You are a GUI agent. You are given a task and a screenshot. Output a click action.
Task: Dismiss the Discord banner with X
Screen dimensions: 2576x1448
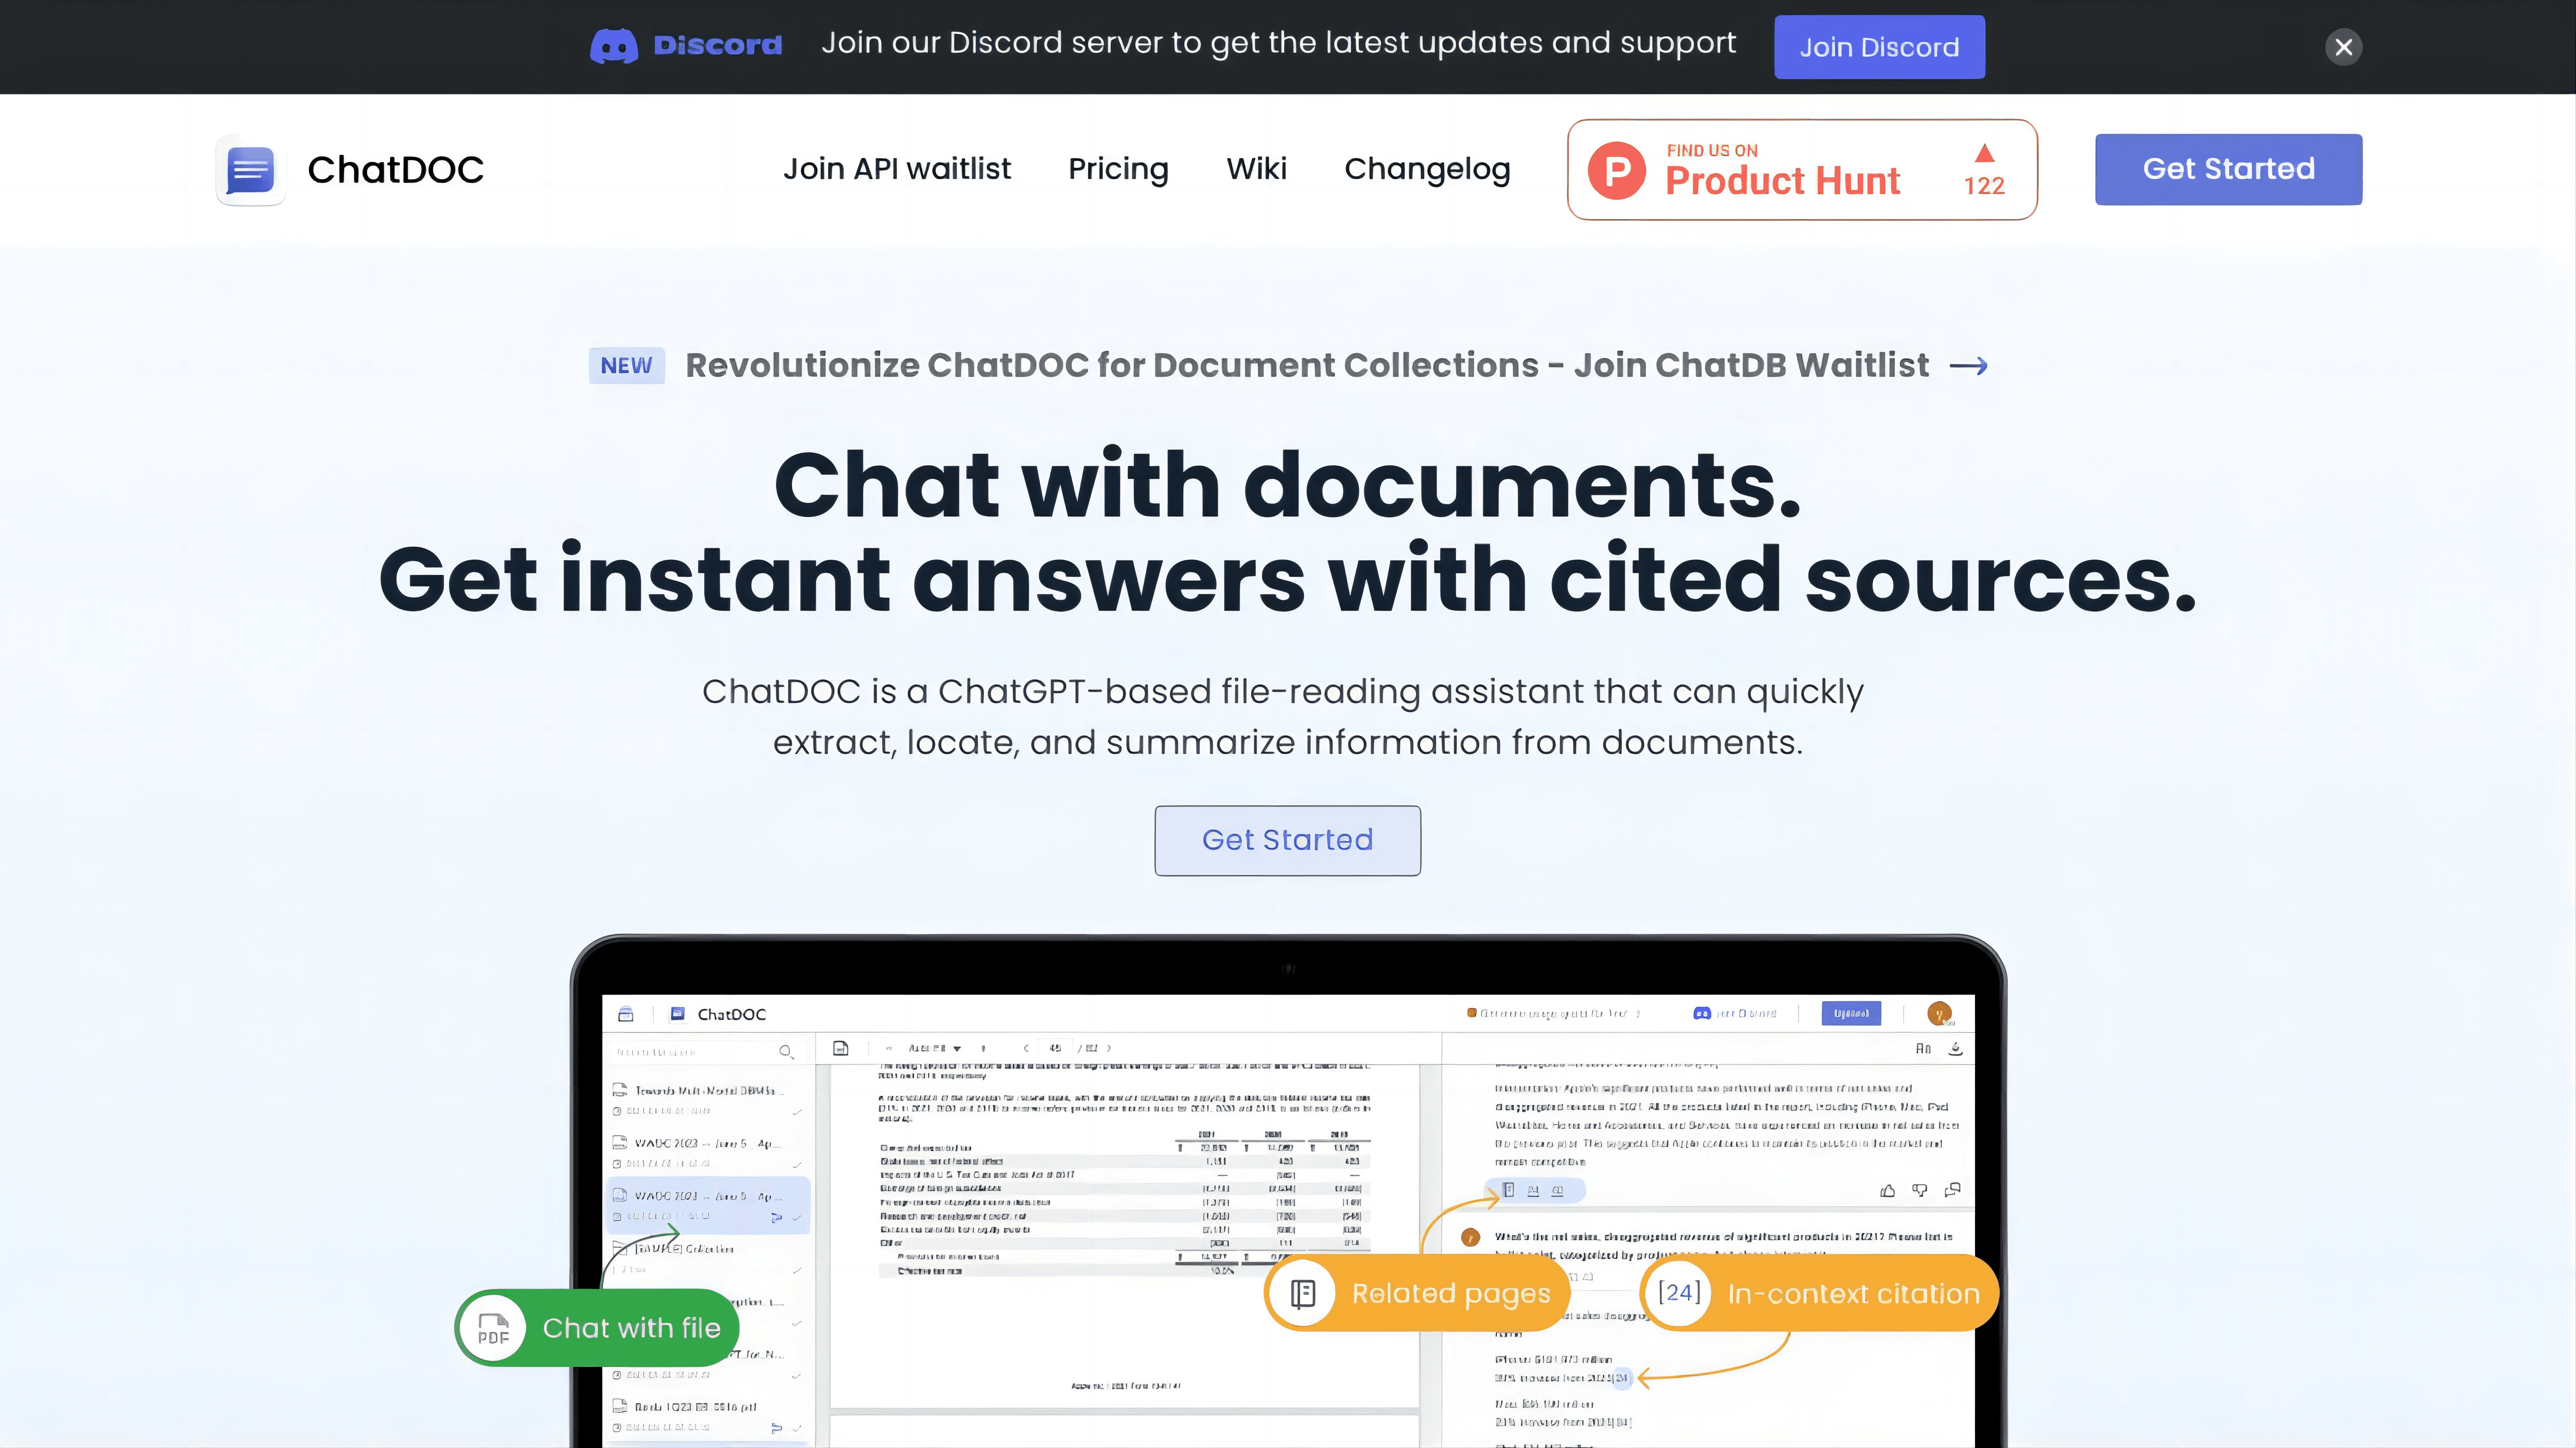coord(2343,47)
